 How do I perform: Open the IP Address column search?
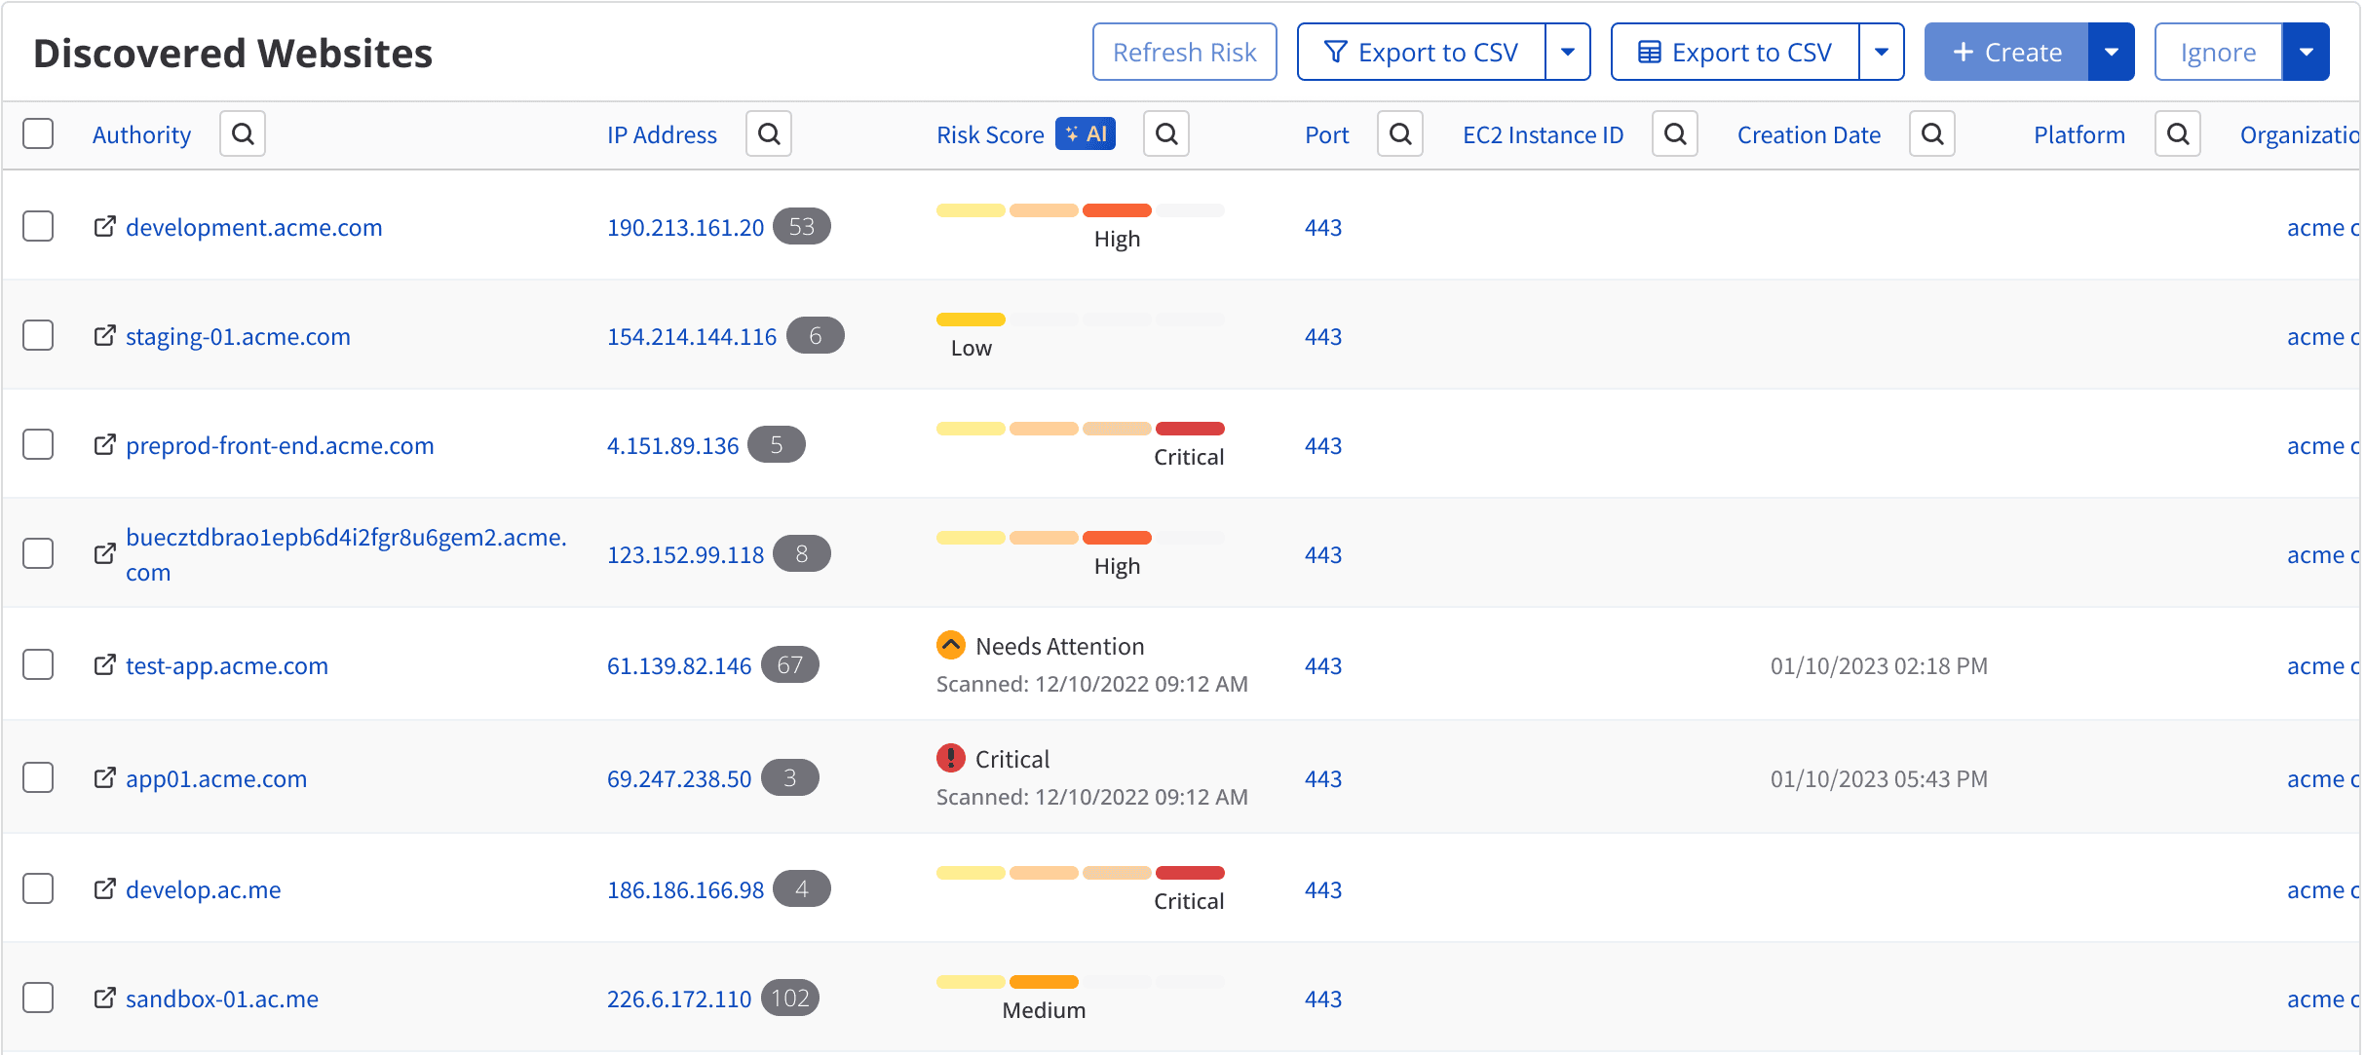pos(769,133)
